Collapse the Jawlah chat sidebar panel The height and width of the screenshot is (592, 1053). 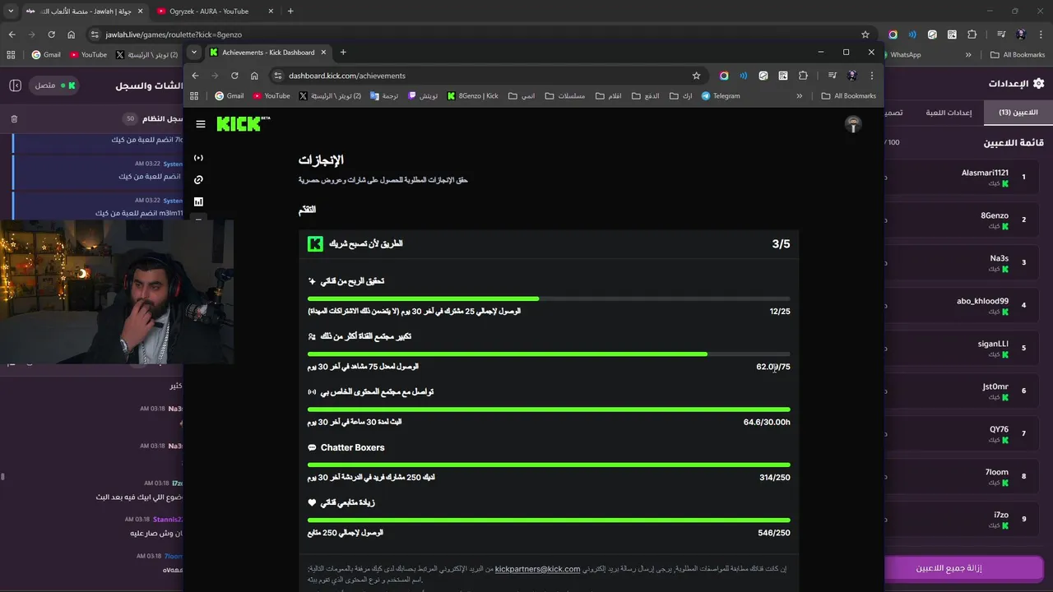(15, 86)
